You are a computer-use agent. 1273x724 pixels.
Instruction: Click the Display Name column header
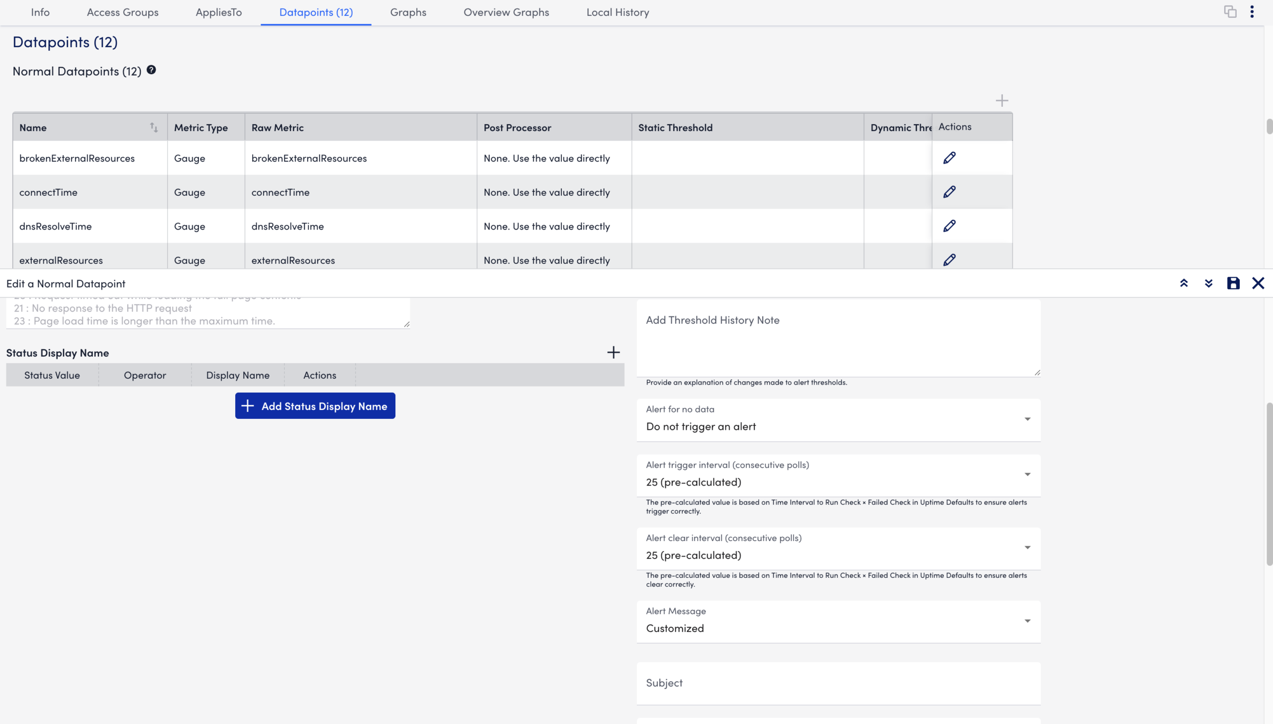[238, 375]
